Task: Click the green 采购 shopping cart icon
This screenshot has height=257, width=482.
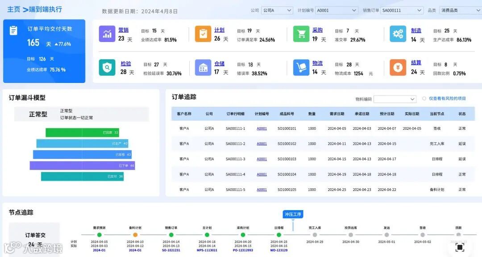Action: (x=301, y=34)
